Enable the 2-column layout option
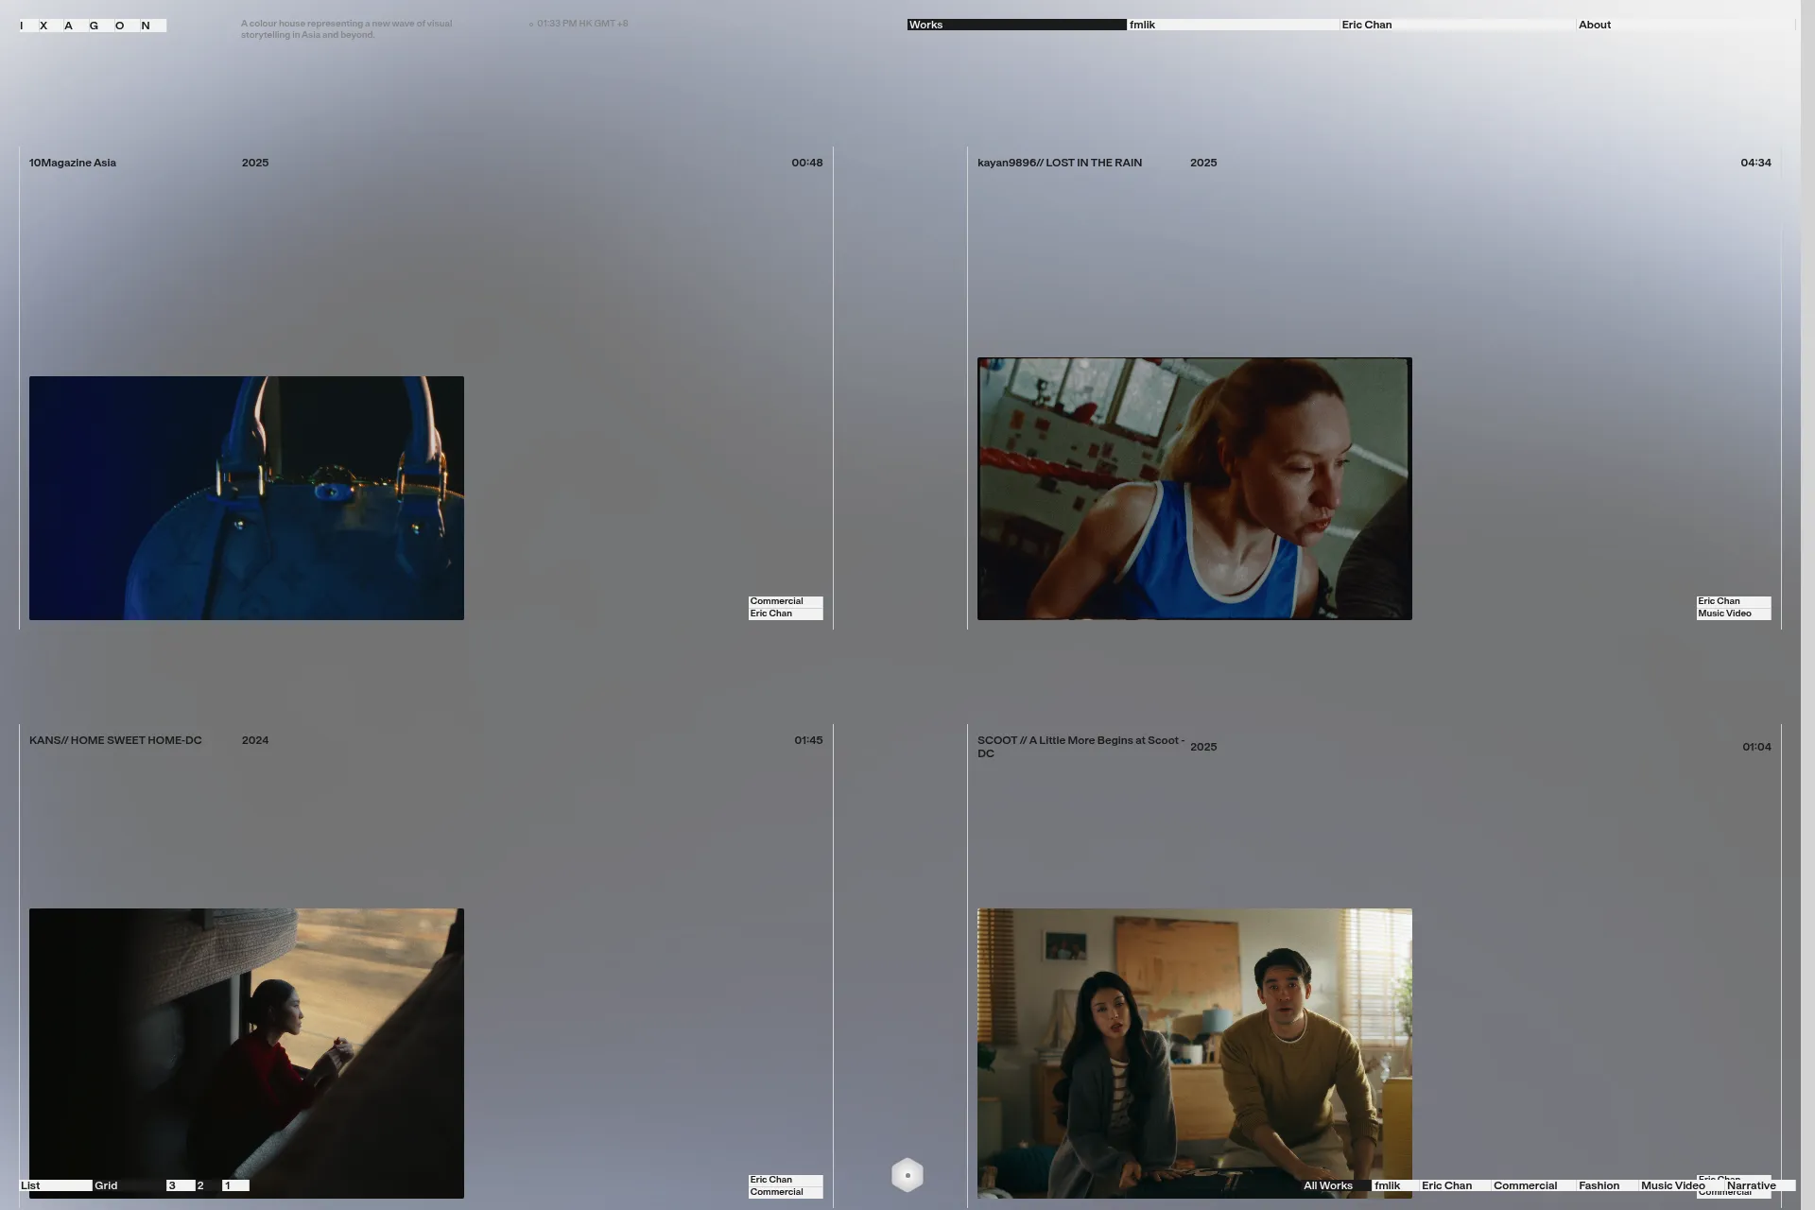 [x=199, y=1185]
